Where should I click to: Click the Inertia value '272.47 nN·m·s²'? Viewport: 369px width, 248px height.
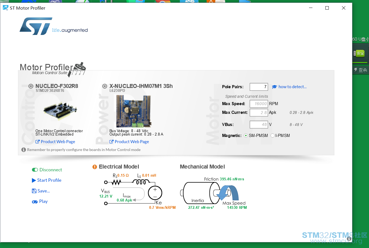click(x=201, y=208)
